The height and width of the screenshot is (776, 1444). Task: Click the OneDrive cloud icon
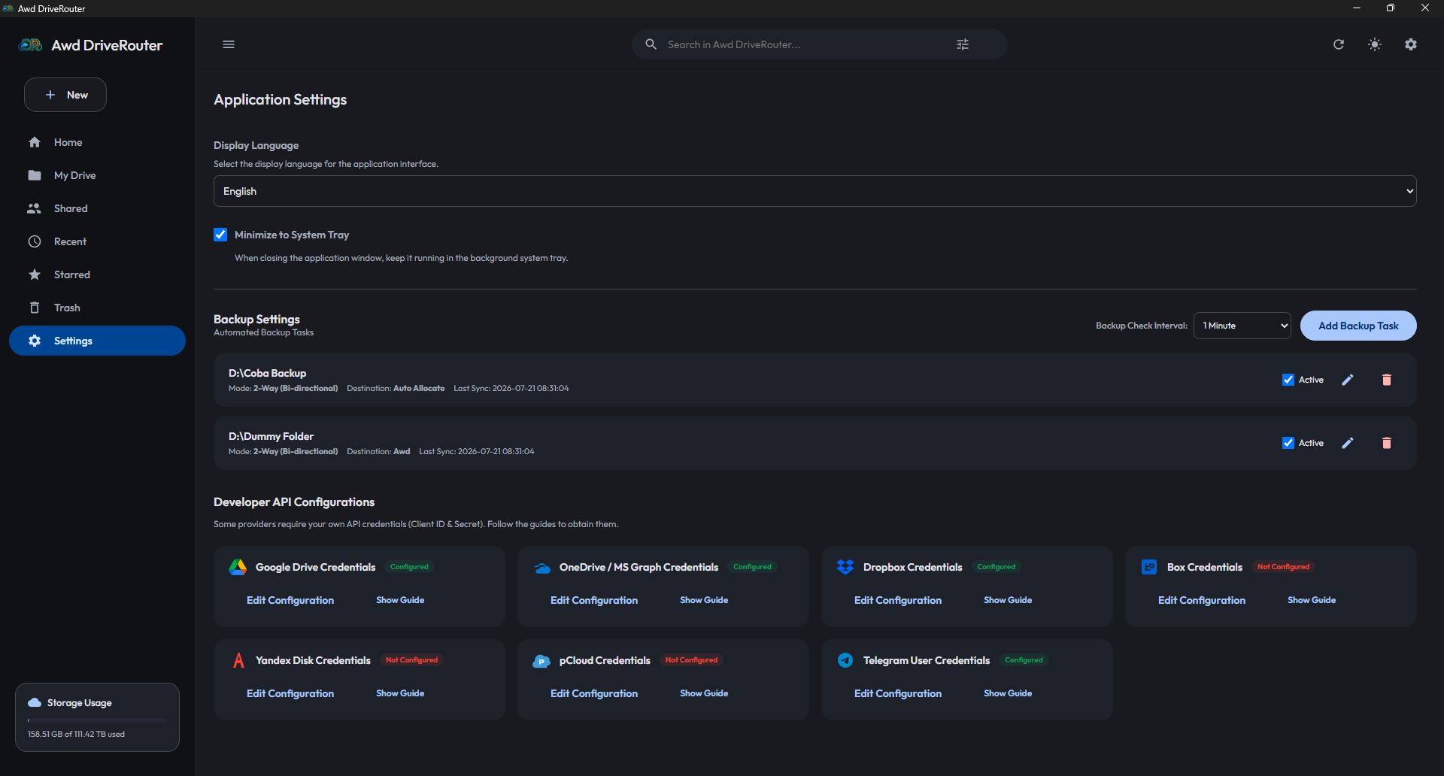[x=541, y=568]
